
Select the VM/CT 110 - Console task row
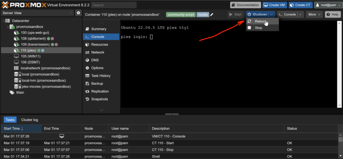169,136
